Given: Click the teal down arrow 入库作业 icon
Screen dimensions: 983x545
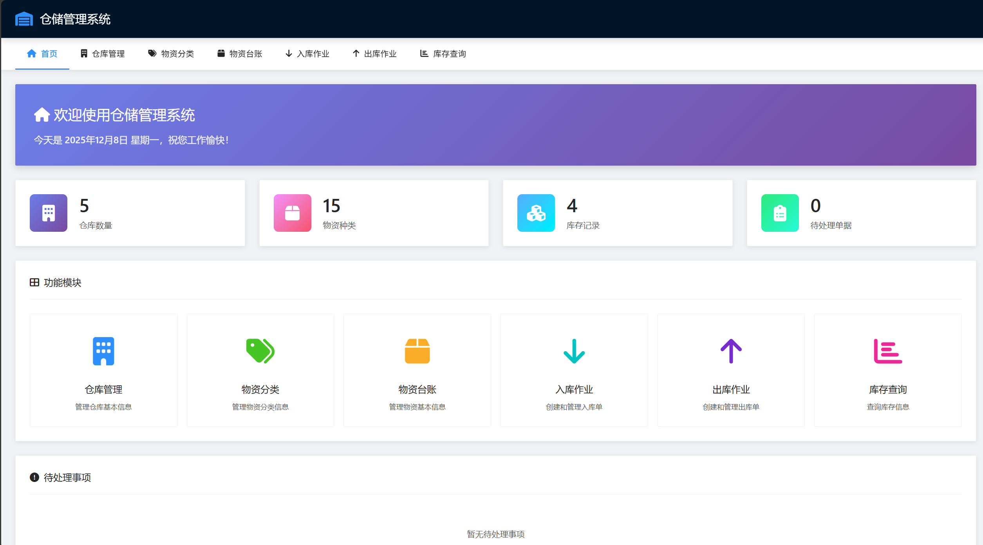Looking at the screenshot, I should 574,351.
